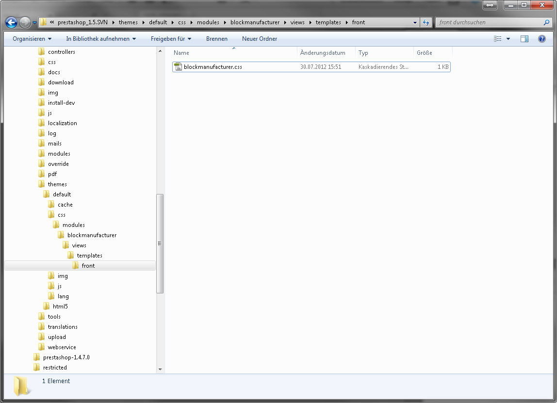557x403 pixels.
Task: Select the front folder icon in the tree
Action: tap(75, 266)
